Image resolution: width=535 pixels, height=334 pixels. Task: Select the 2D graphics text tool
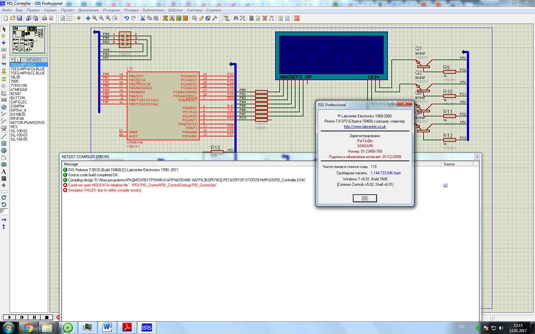click(4, 171)
